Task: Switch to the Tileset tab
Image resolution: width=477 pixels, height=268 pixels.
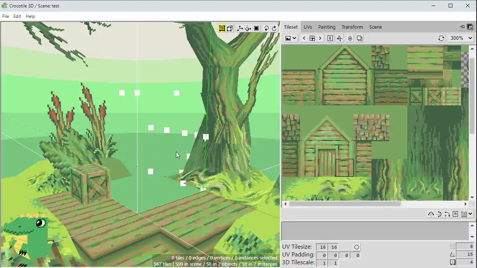Action: 291,27
